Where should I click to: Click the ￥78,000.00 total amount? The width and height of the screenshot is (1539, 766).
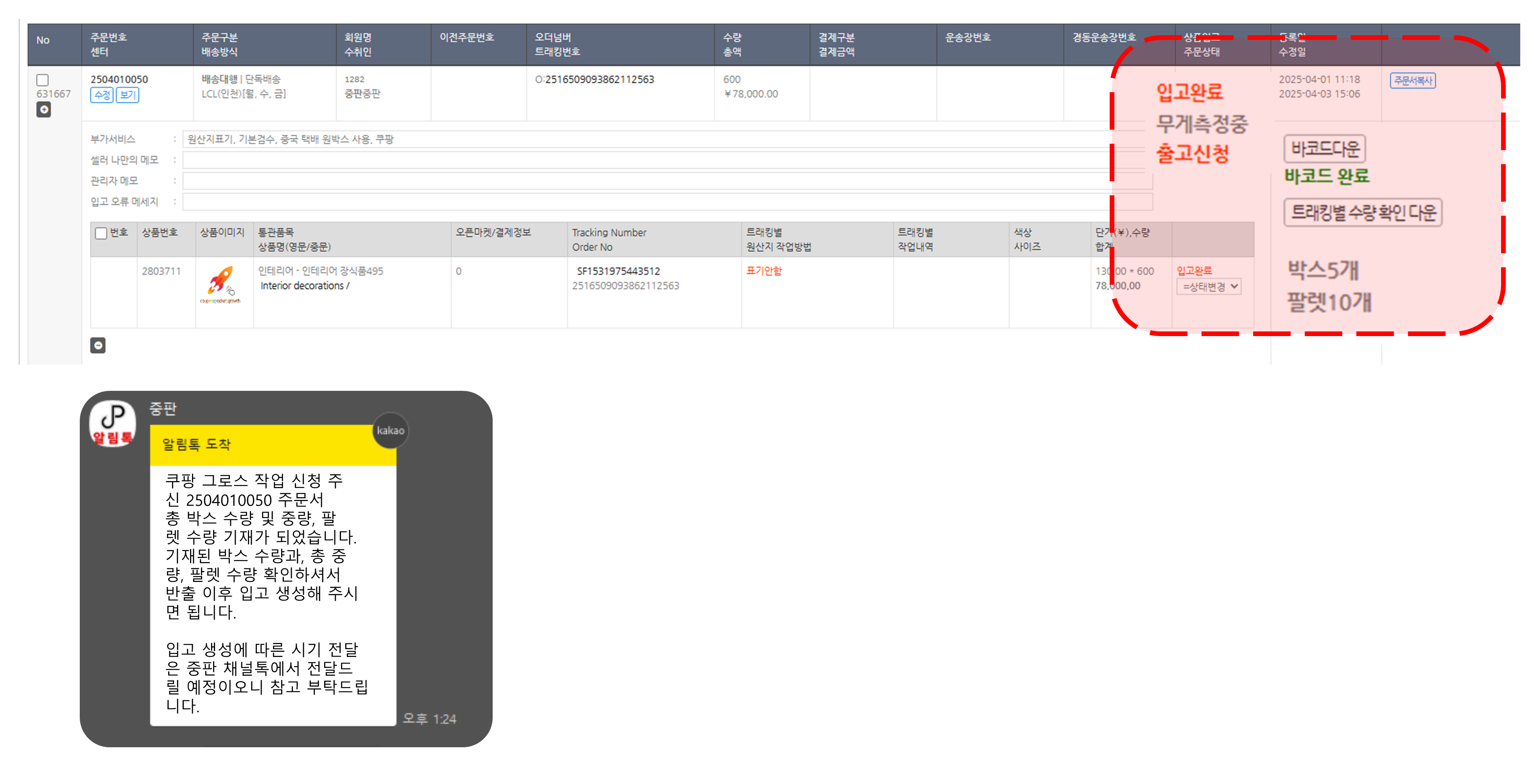(750, 94)
